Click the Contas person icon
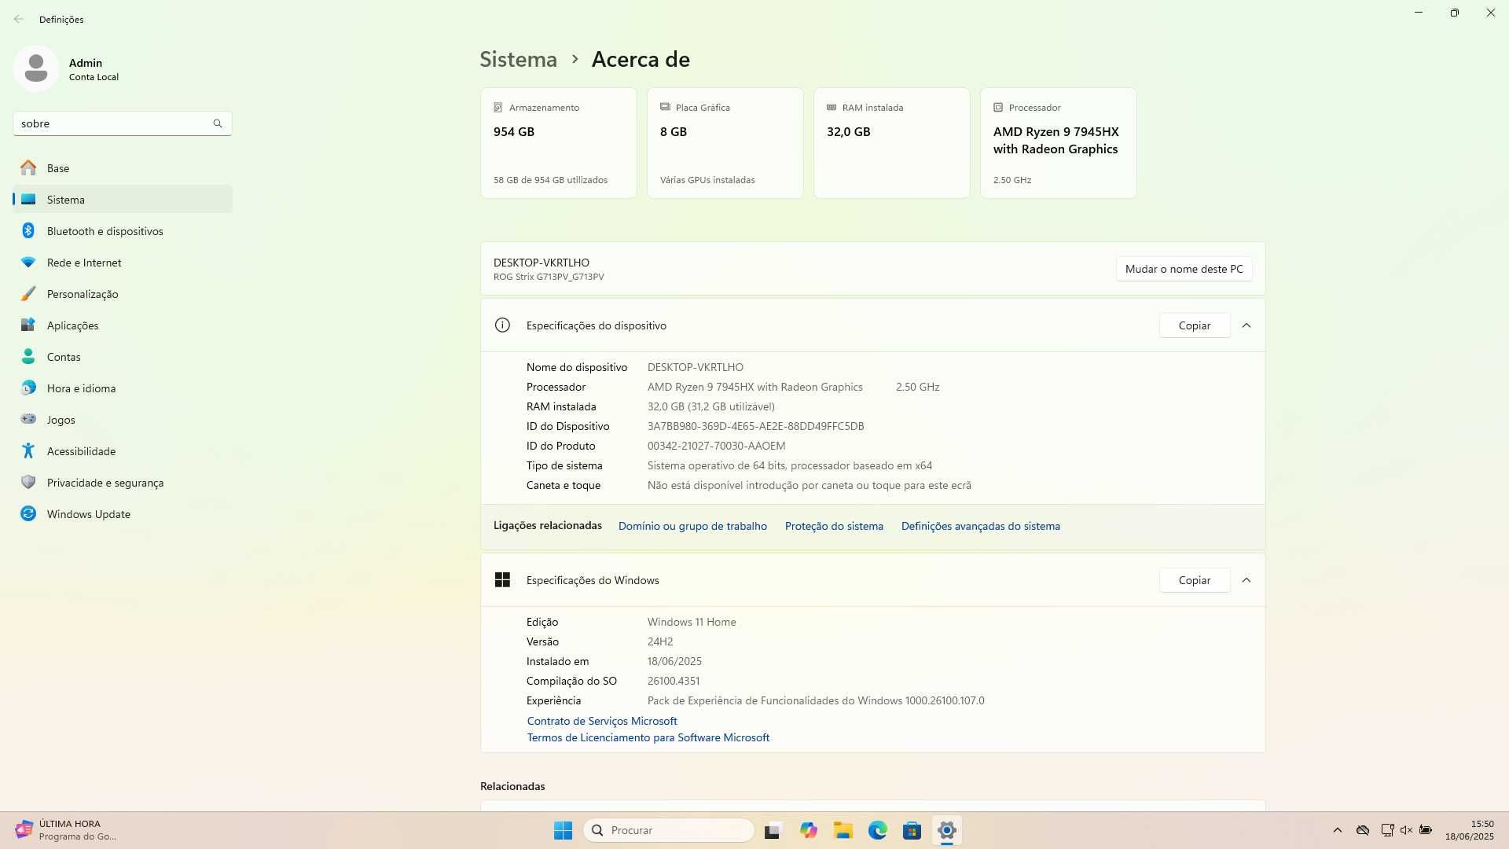1509x849 pixels. (28, 356)
